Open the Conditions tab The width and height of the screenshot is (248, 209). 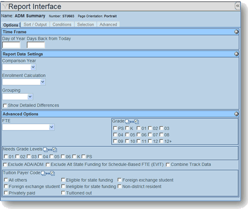[x=62, y=24]
